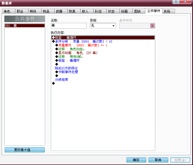Image resolution: width=193 pixels, height=165 pixels.
Task: Click the help question mark icon
Action: coord(176,2)
